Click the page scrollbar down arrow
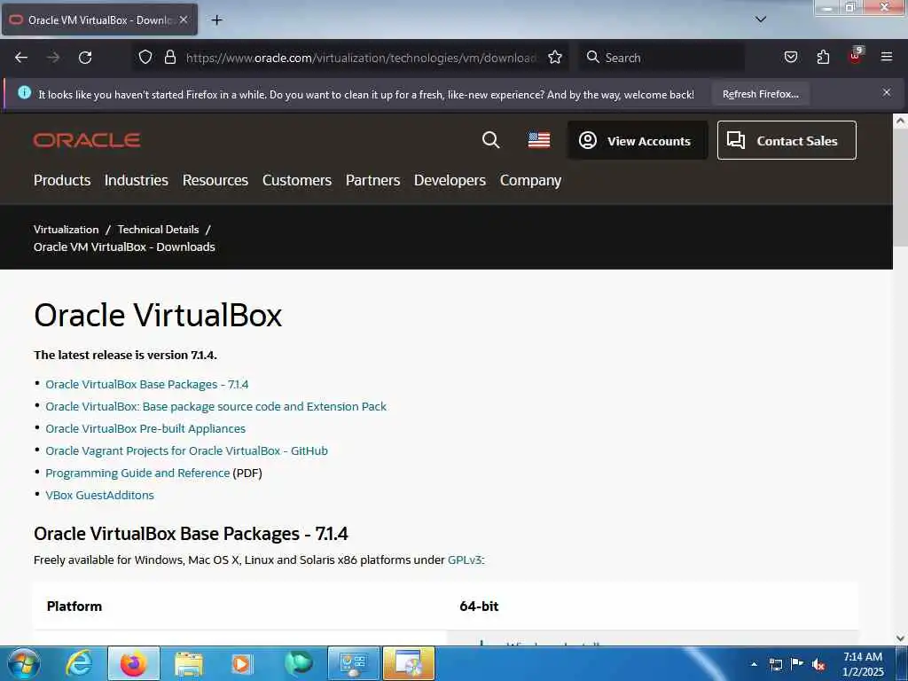 pyautogui.click(x=900, y=638)
